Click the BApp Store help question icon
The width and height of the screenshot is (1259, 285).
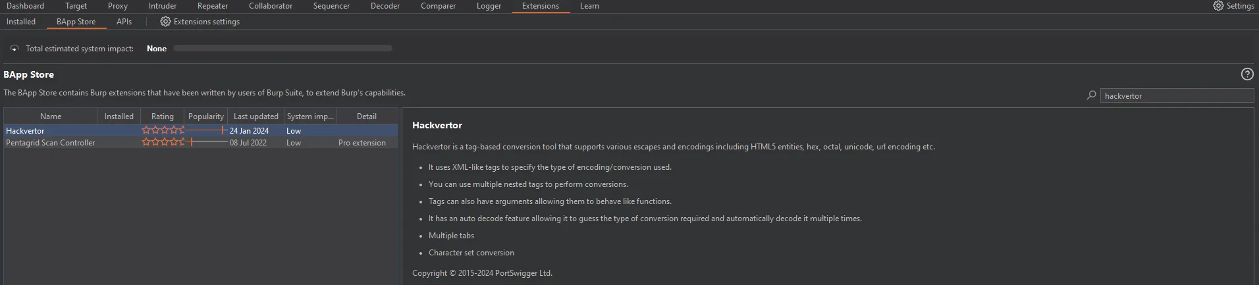1246,74
